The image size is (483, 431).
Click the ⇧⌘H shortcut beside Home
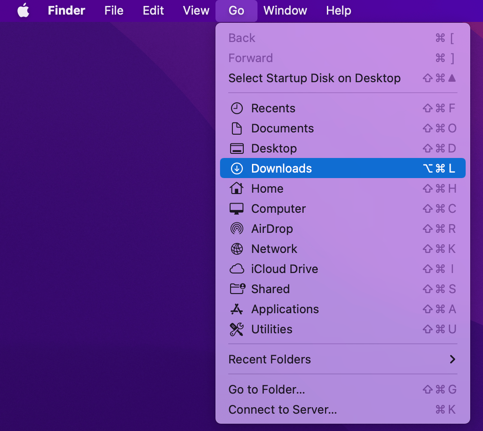point(439,189)
